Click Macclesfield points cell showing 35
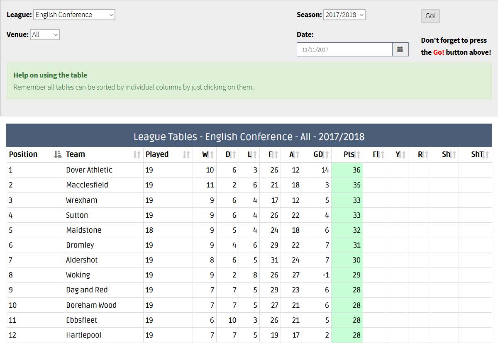Screen dimensions: 498x343 tap(347, 185)
